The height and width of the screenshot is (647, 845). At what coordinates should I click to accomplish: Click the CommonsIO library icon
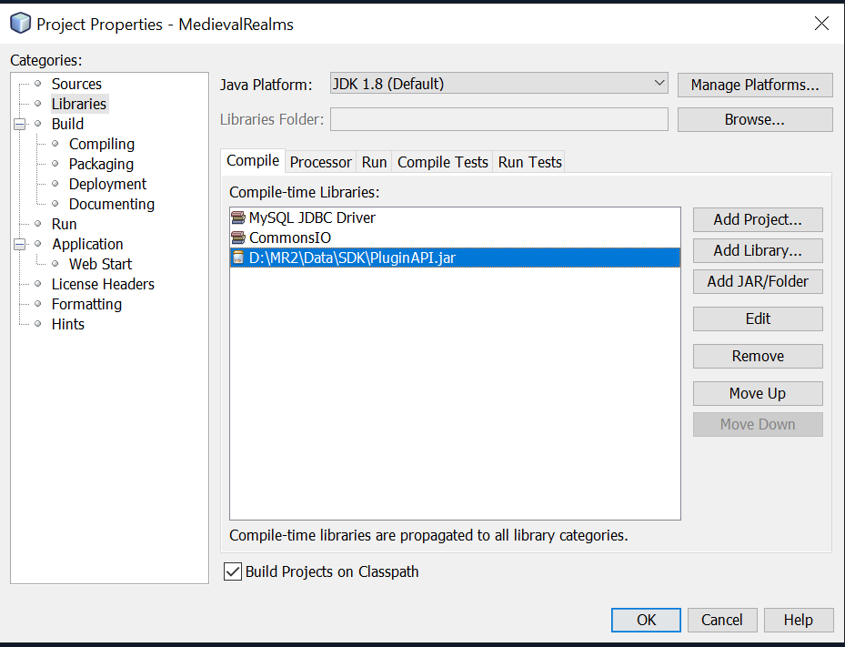click(x=238, y=238)
